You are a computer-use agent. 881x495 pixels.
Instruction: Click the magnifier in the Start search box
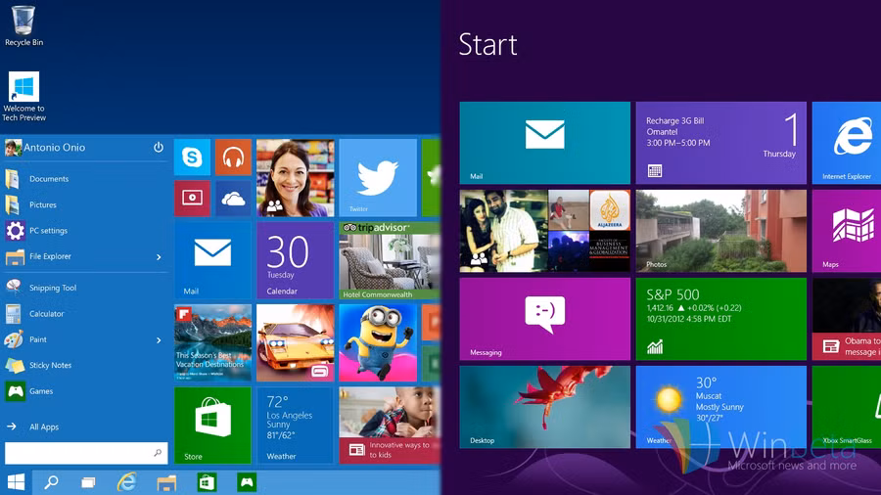pyautogui.click(x=158, y=453)
